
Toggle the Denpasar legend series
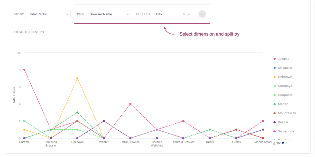tap(282, 95)
